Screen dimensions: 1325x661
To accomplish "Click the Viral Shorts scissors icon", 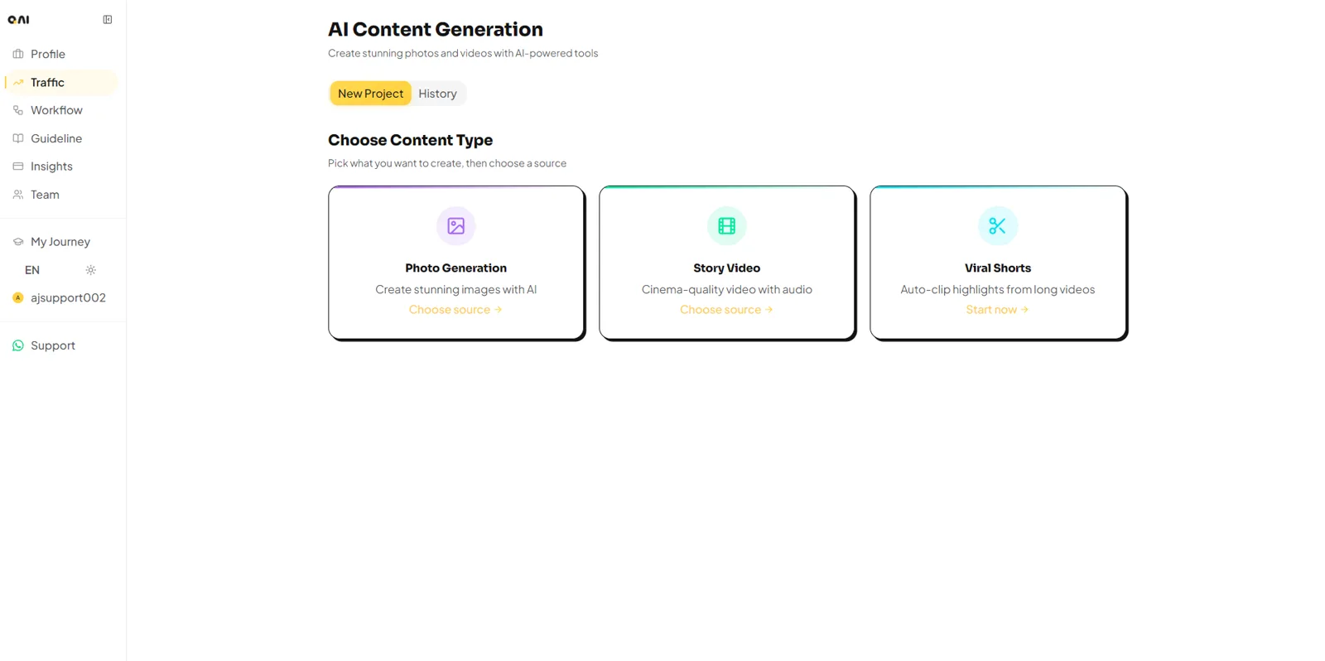I will coord(997,226).
